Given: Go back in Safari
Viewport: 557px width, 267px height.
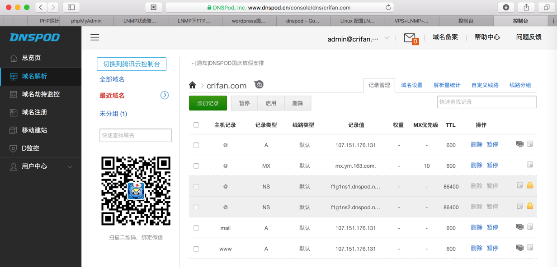Looking at the screenshot, I should (41, 7).
